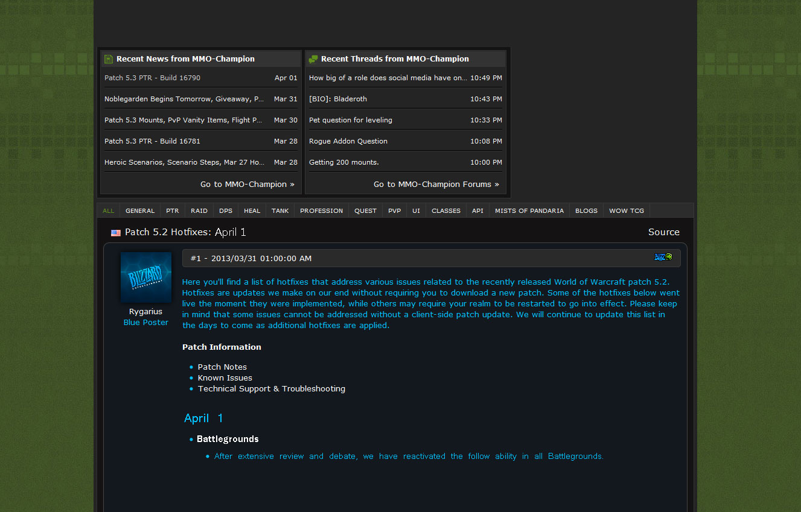Image resolution: width=801 pixels, height=512 pixels.
Task: Switch to the GENERAL tab
Action: (x=140, y=211)
